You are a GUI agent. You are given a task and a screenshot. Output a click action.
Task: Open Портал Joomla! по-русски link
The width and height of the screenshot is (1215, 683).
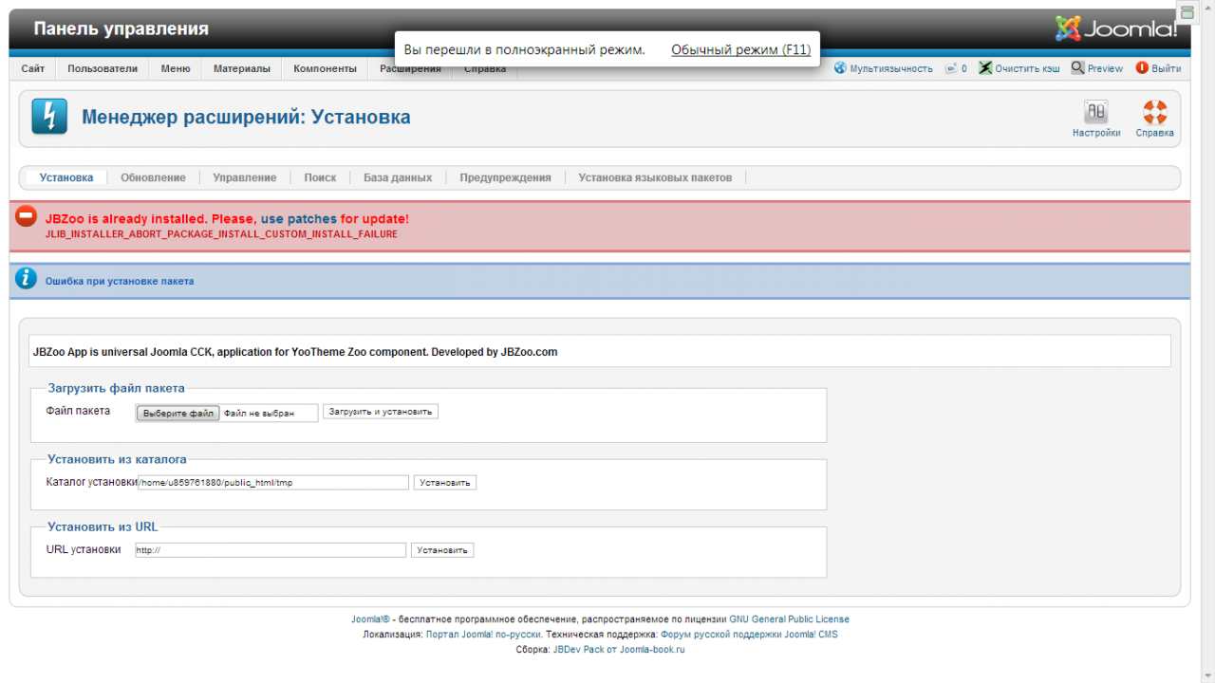point(484,635)
